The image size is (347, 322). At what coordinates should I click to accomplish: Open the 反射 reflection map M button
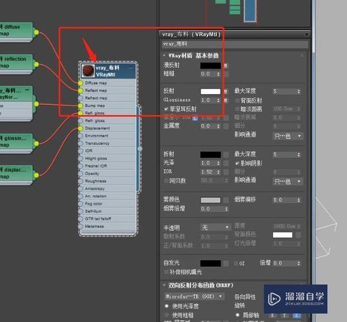pyautogui.click(x=226, y=91)
